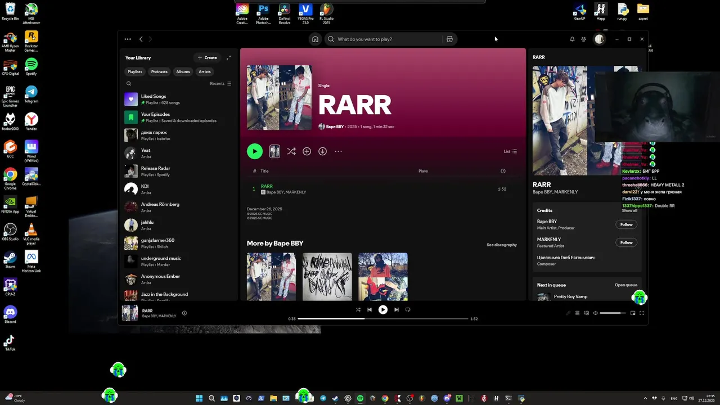Click Spotify icon in taskbar
Viewport: 720px width, 405px height.
(360, 398)
